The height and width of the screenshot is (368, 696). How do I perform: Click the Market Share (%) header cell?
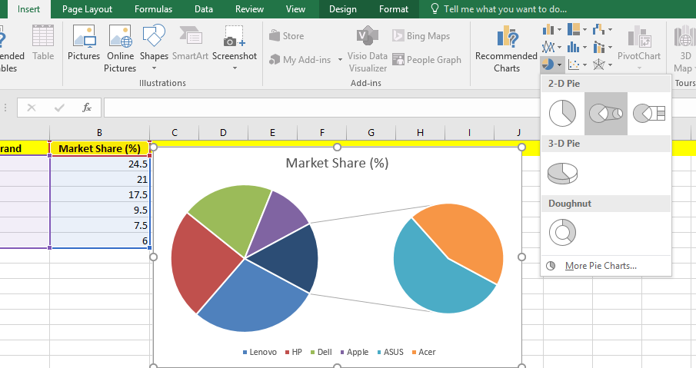(x=99, y=148)
